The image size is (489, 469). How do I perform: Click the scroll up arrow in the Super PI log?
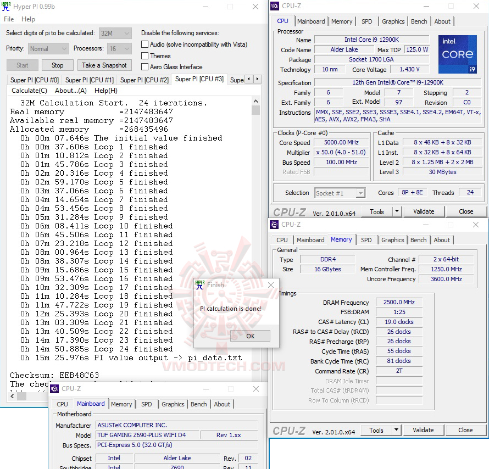[255, 101]
